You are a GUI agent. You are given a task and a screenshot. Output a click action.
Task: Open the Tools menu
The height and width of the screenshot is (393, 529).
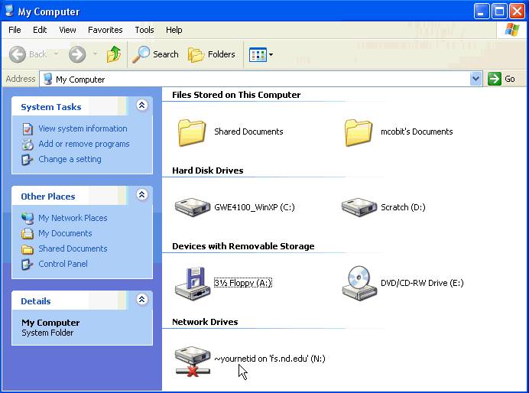(x=144, y=30)
